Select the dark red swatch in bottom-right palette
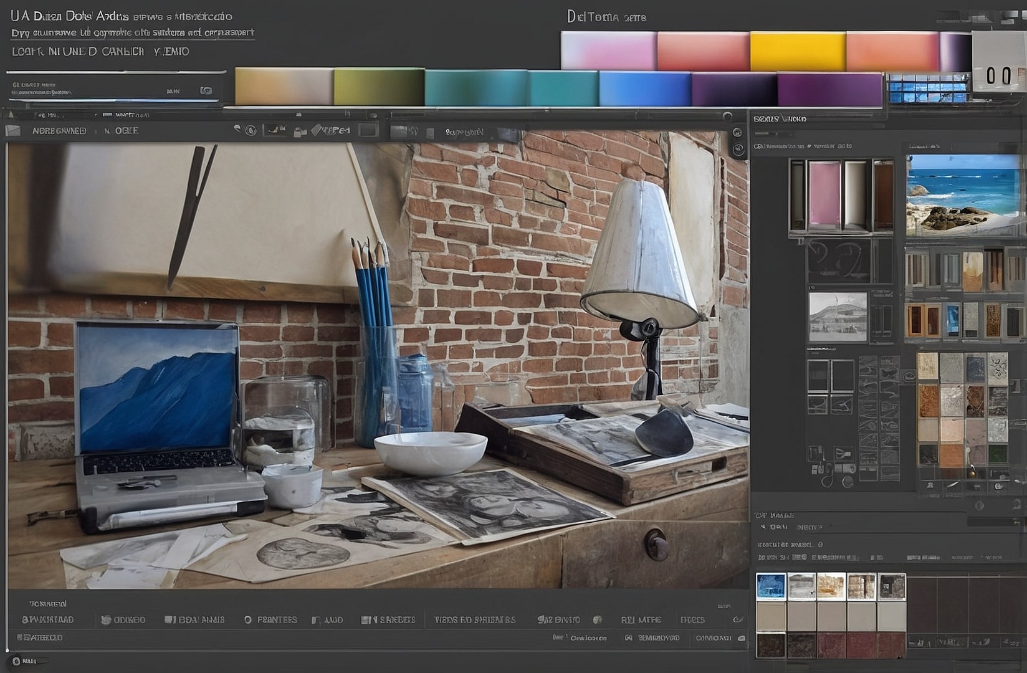Viewport: 1027px width, 673px height. click(861, 646)
